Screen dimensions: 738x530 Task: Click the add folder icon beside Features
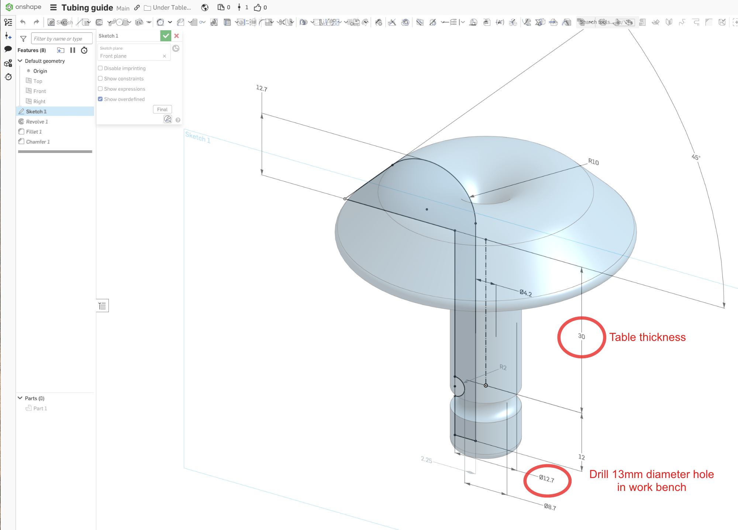pos(61,50)
